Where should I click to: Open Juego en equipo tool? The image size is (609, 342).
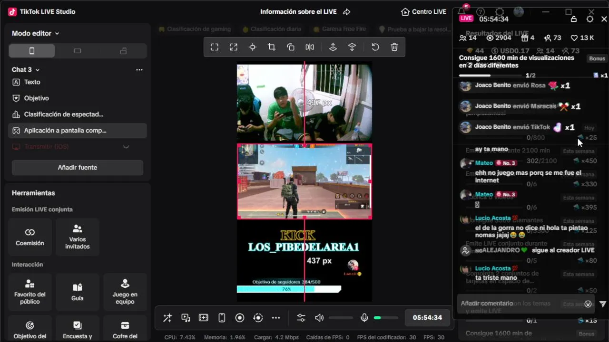click(x=125, y=292)
